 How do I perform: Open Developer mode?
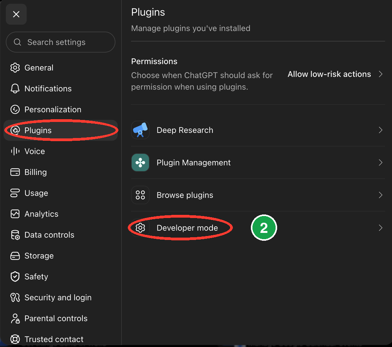coord(258,228)
